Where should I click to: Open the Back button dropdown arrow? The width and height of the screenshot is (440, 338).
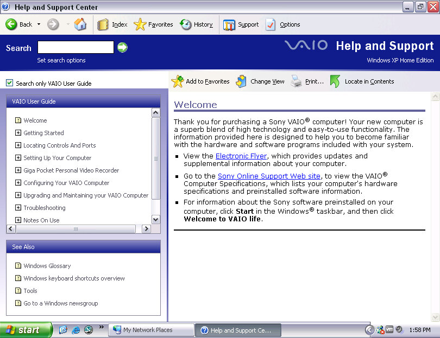coord(39,24)
